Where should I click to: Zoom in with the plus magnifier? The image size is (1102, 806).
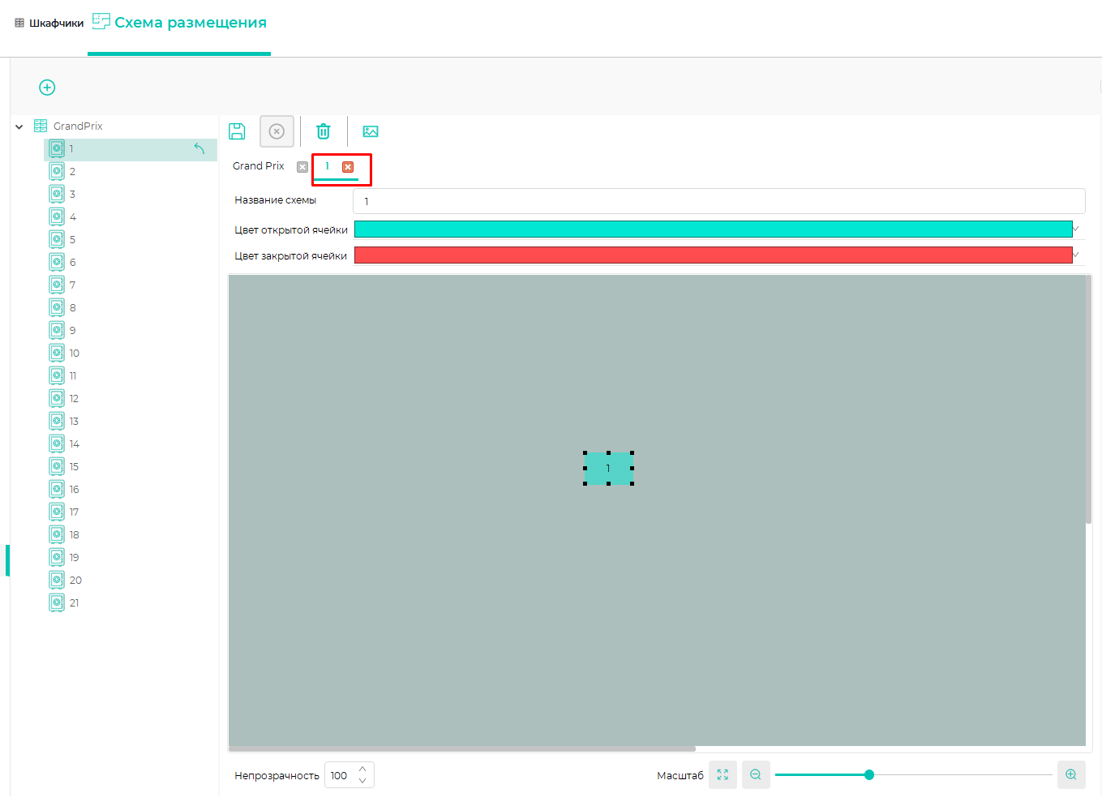(1071, 775)
